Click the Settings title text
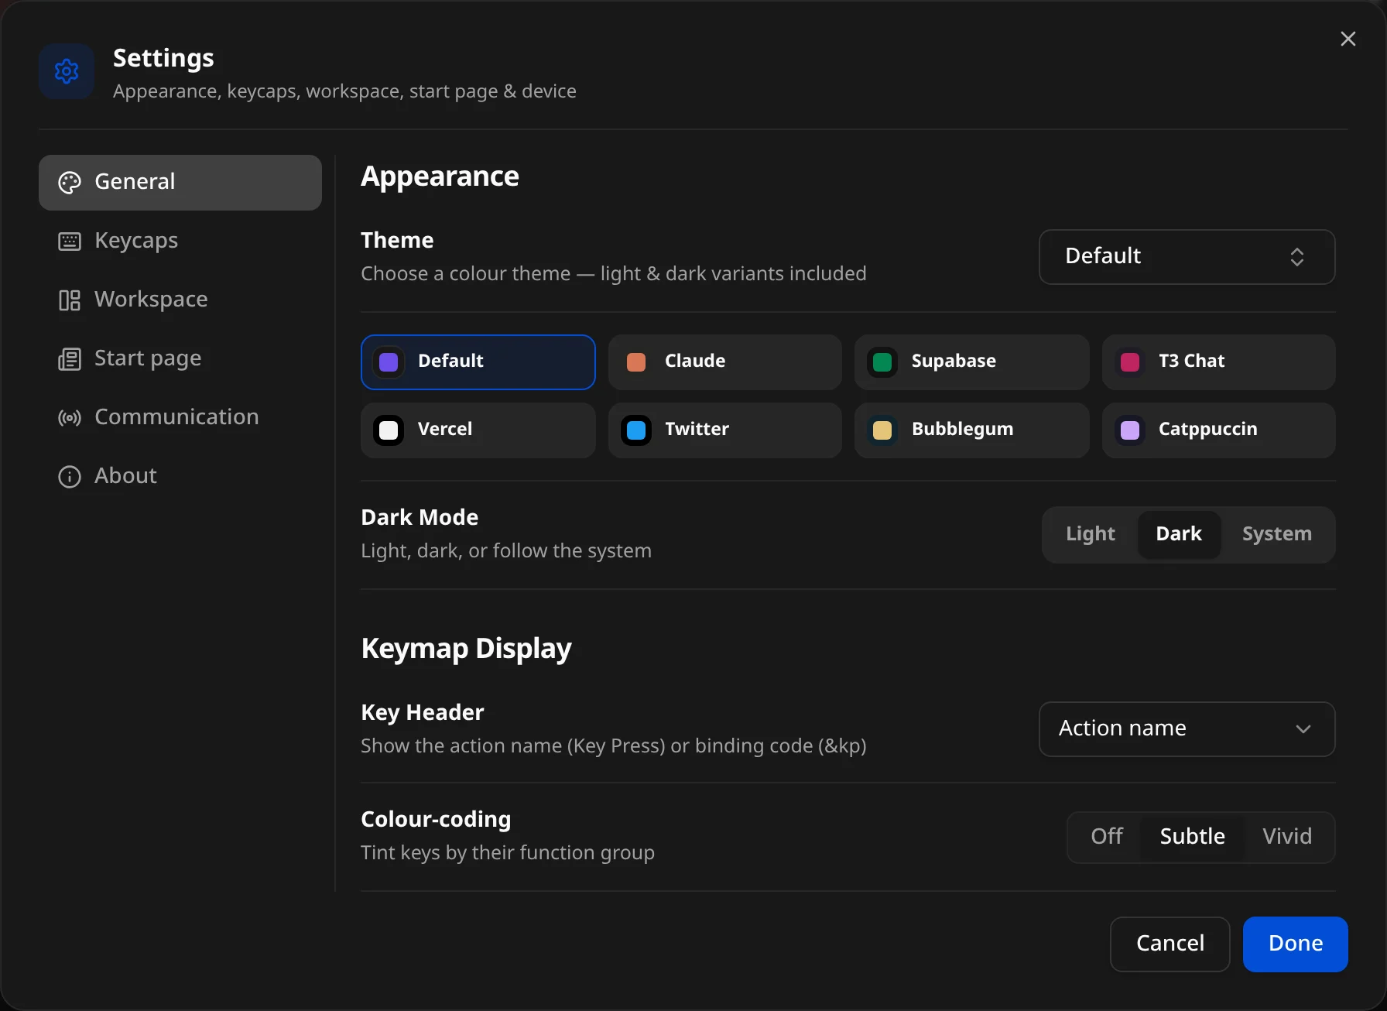Viewport: 1387px width, 1011px height. pyautogui.click(x=163, y=58)
